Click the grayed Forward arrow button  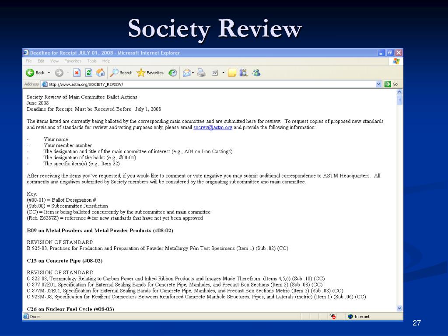(59, 73)
